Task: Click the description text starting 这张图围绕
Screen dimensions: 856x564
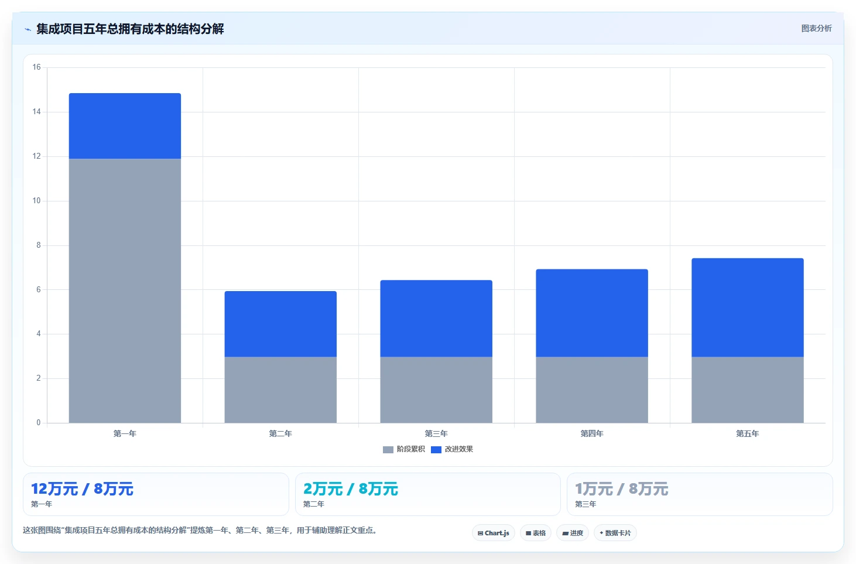Action: pos(201,531)
